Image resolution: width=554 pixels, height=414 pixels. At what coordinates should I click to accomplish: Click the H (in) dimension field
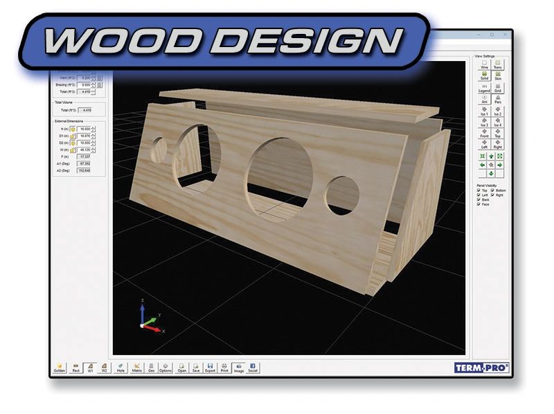tap(84, 129)
